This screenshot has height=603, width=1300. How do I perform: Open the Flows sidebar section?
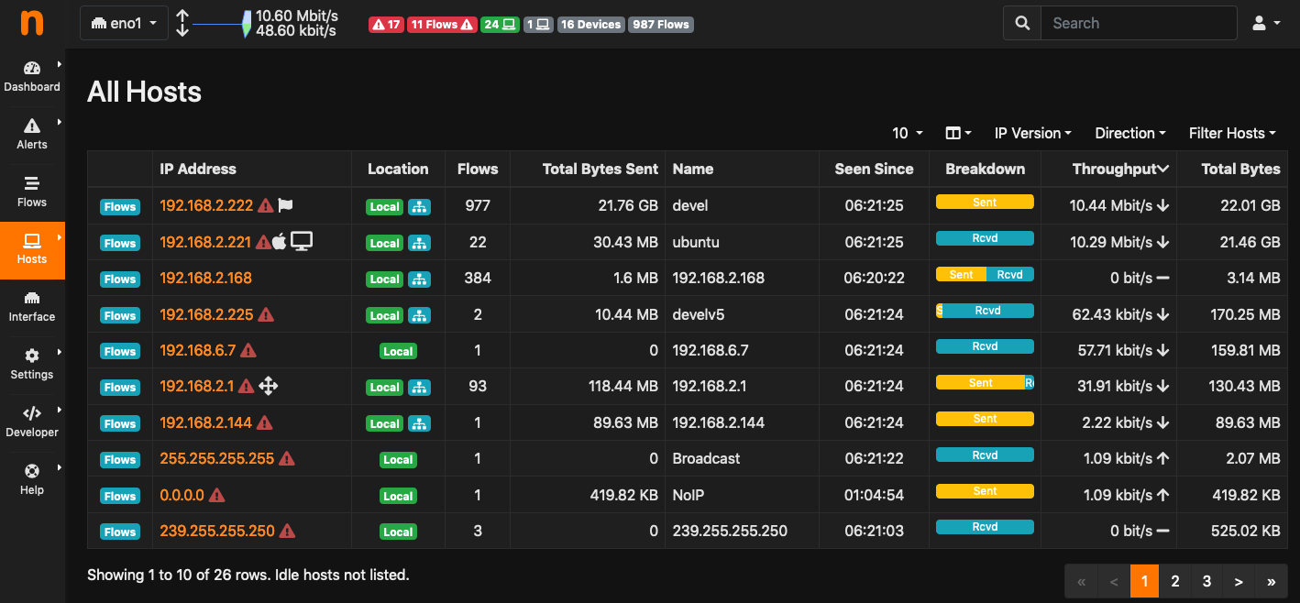click(x=32, y=192)
